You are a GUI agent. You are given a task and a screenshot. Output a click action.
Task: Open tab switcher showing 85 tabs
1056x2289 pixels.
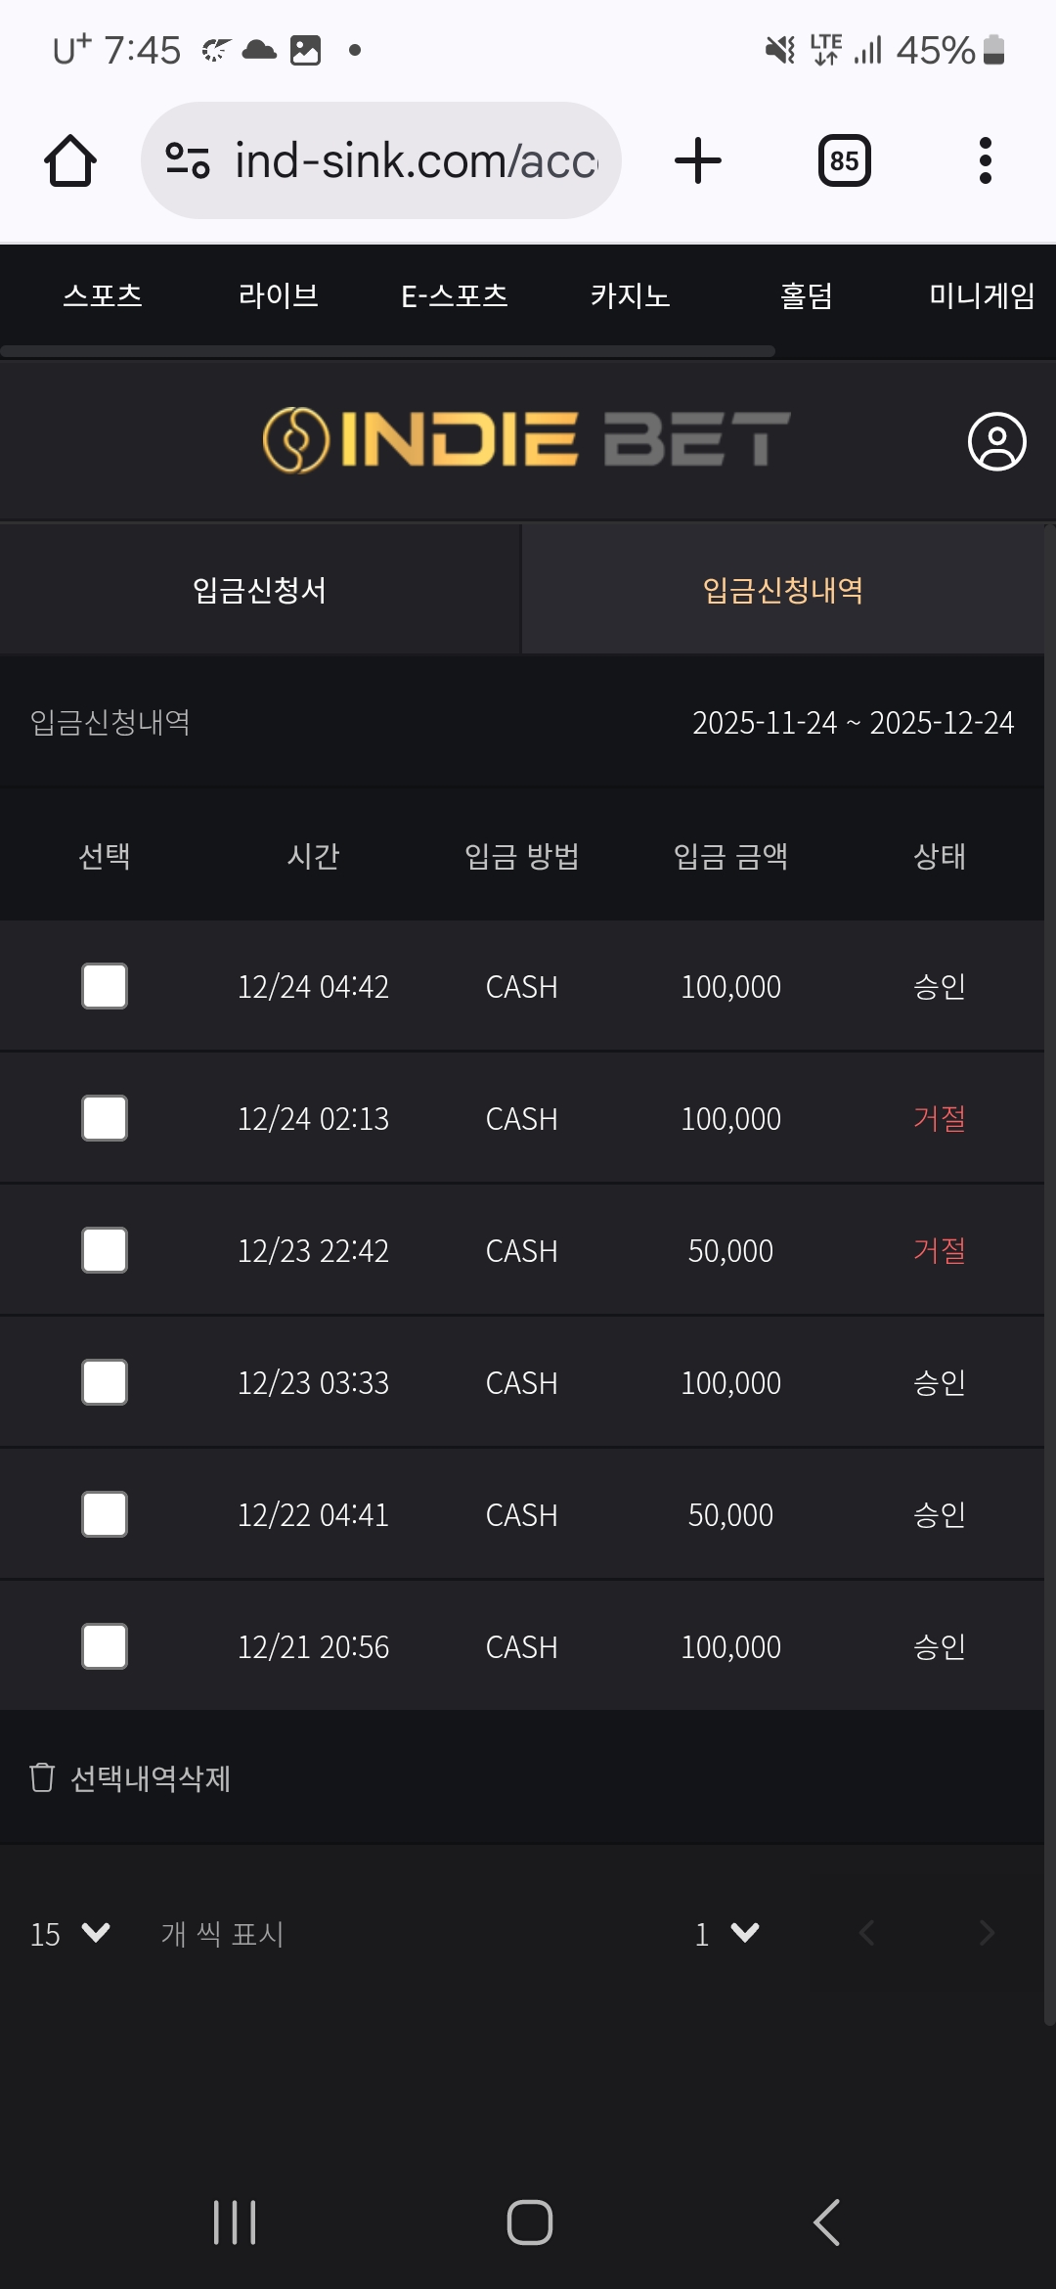[x=844, y=160]
